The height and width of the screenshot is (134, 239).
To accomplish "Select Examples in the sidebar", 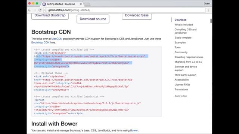I will click(180, 42).
